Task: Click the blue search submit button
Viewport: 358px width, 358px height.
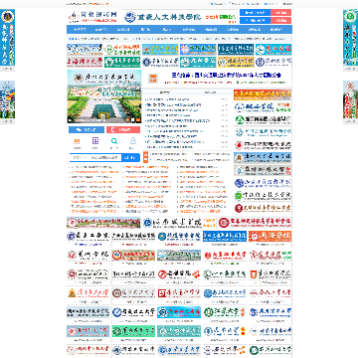Action: (130, 158)
